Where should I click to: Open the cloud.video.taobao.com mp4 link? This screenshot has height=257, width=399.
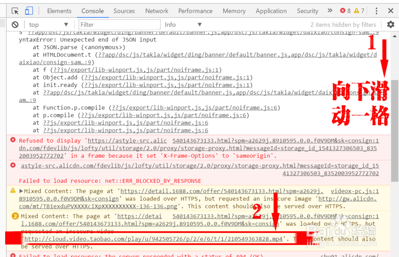click(154, 239)
